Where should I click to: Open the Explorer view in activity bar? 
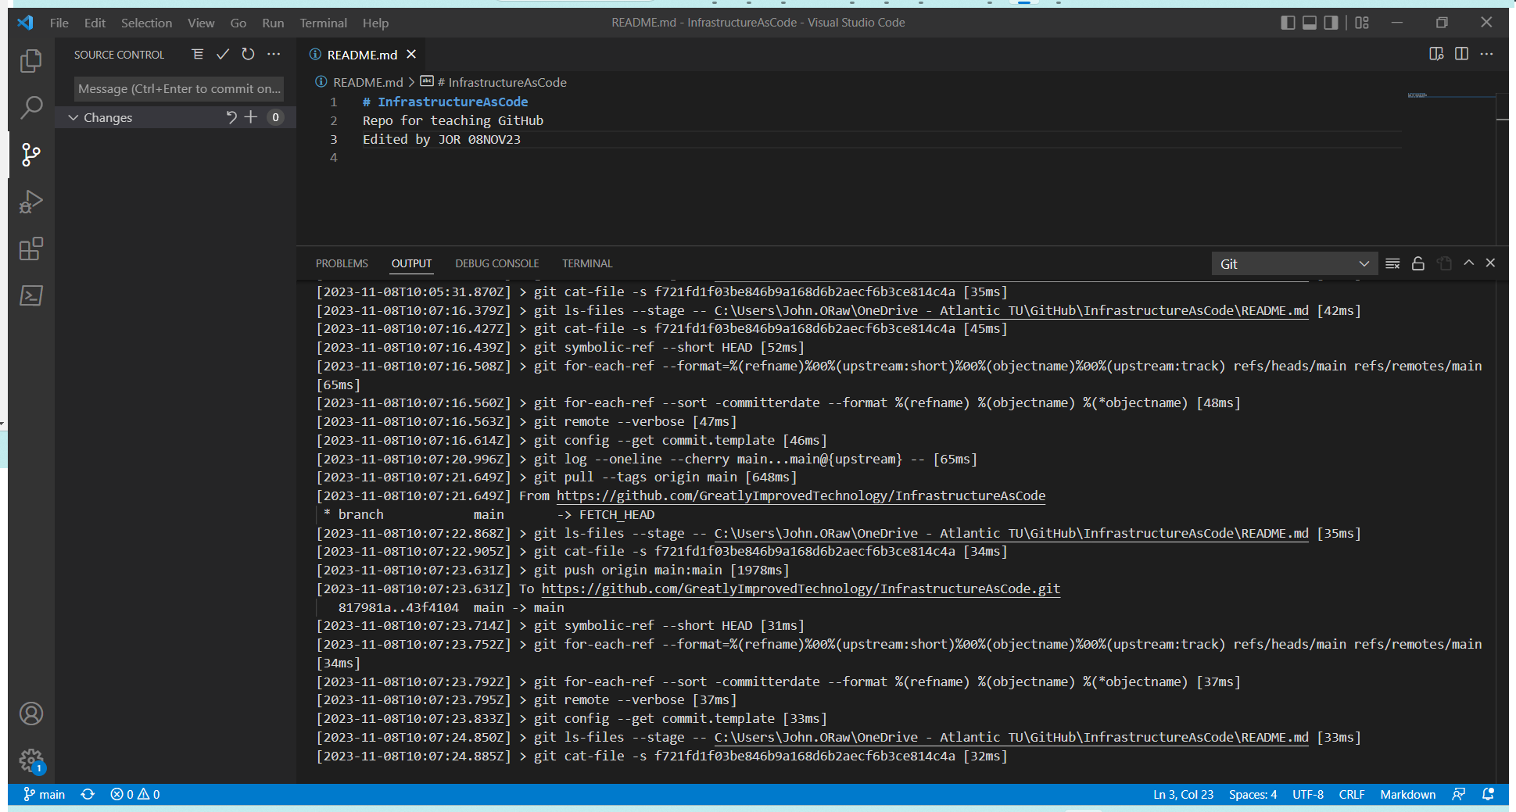point(30,61)
